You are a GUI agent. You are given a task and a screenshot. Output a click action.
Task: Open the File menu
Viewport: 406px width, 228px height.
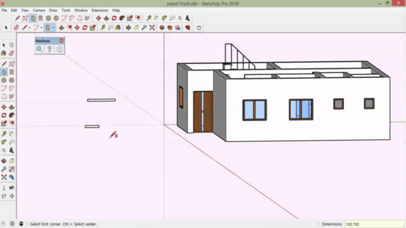4,10
